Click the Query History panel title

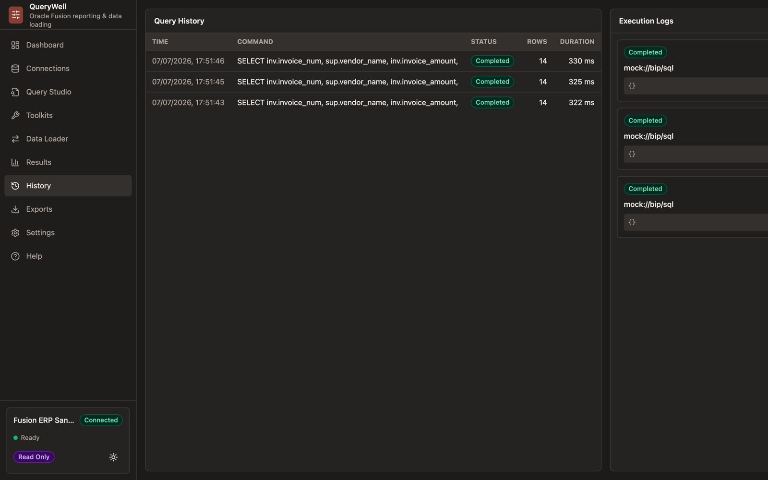tap(179, 21)
